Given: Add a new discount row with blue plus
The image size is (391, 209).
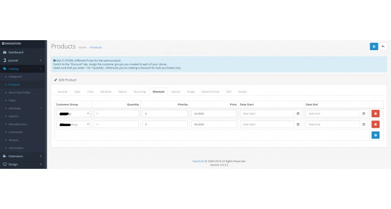Looking at the screenshot, I should pyautogui.click(x=375, y=135).
